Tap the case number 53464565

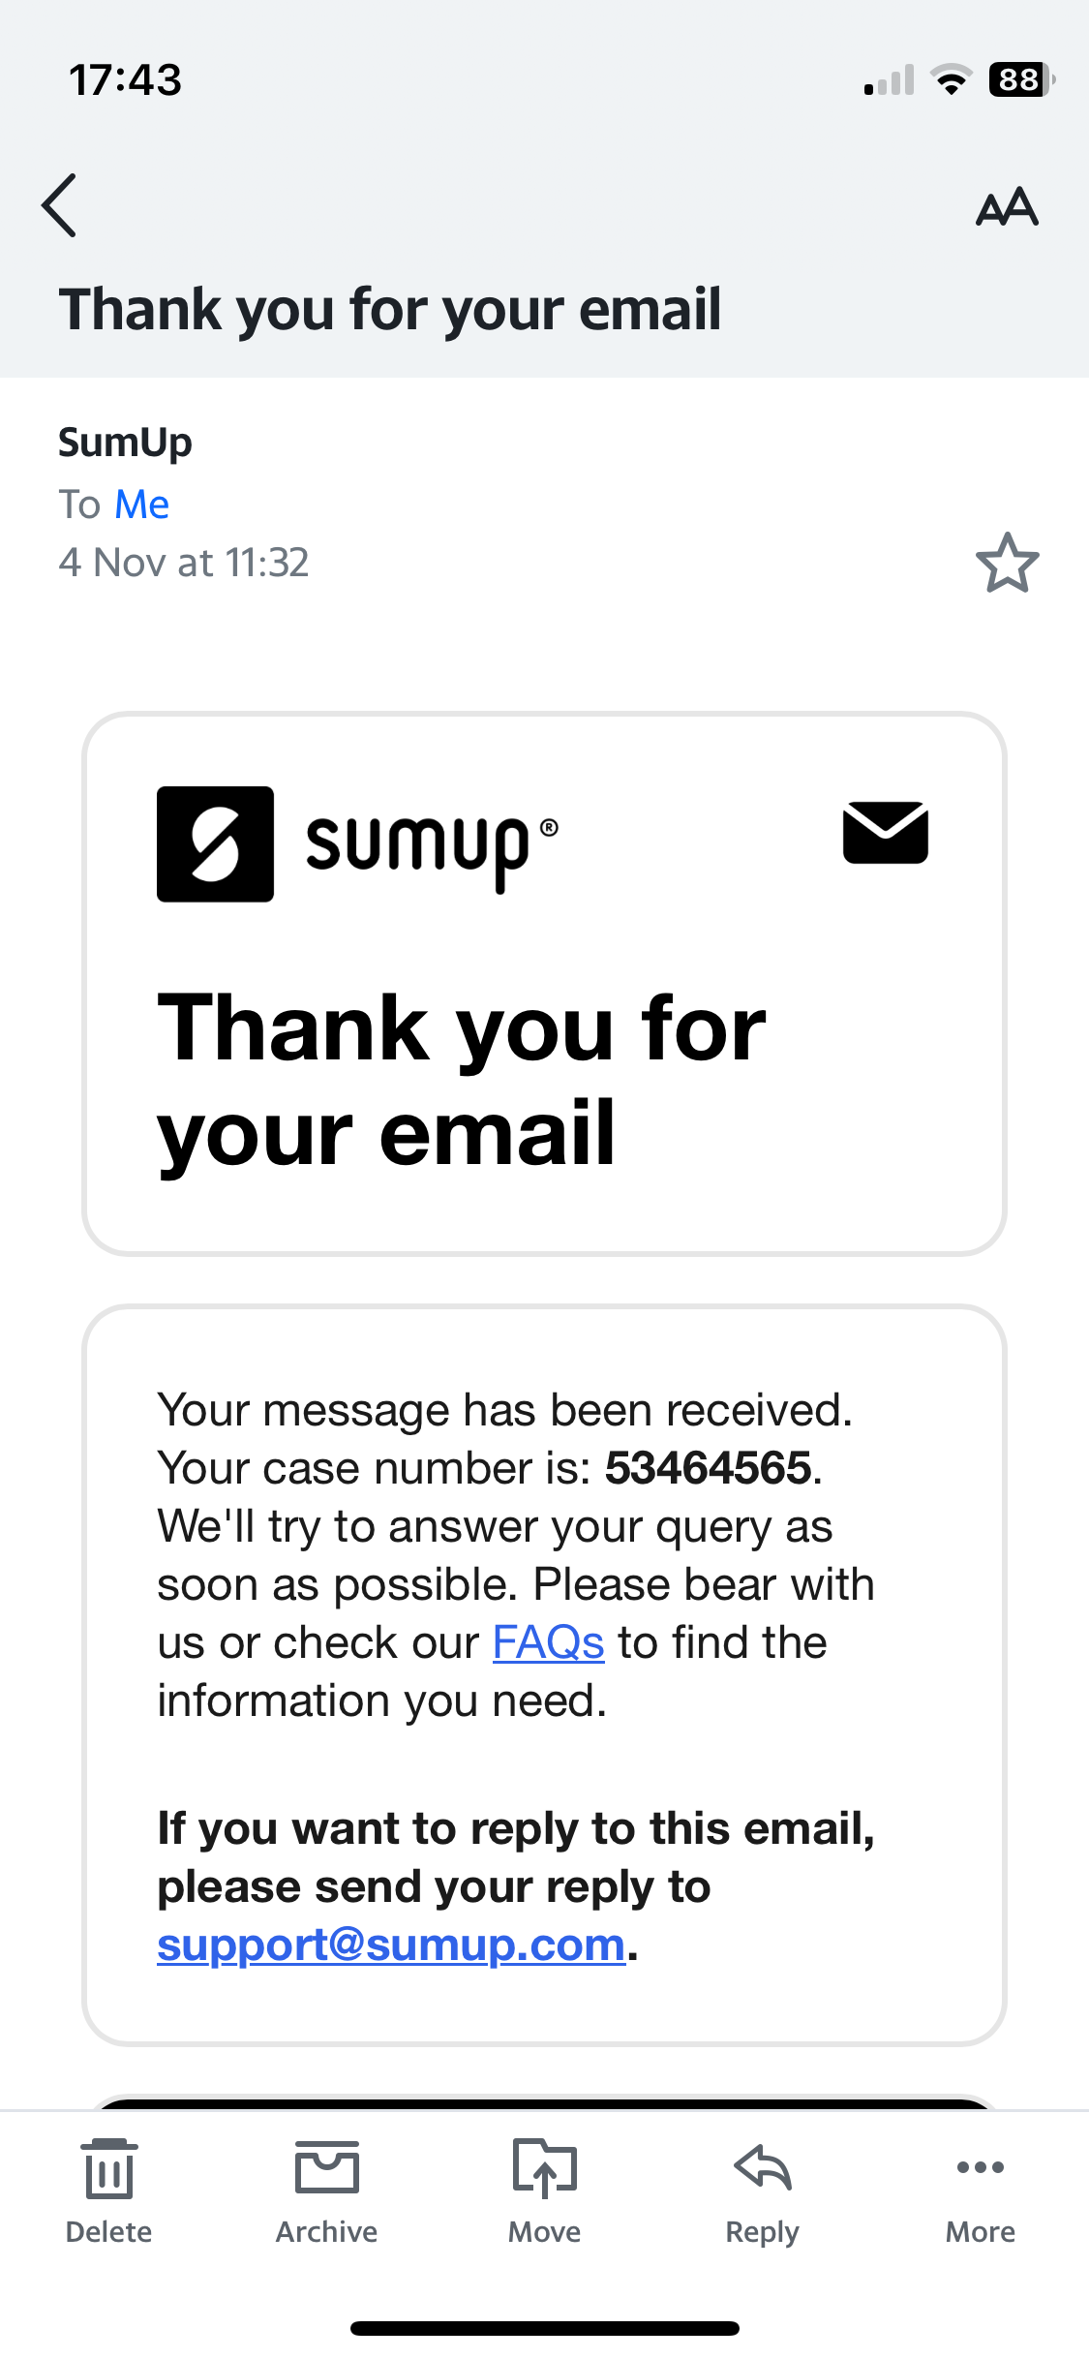pyautogui.click(x=708, y=1468)
